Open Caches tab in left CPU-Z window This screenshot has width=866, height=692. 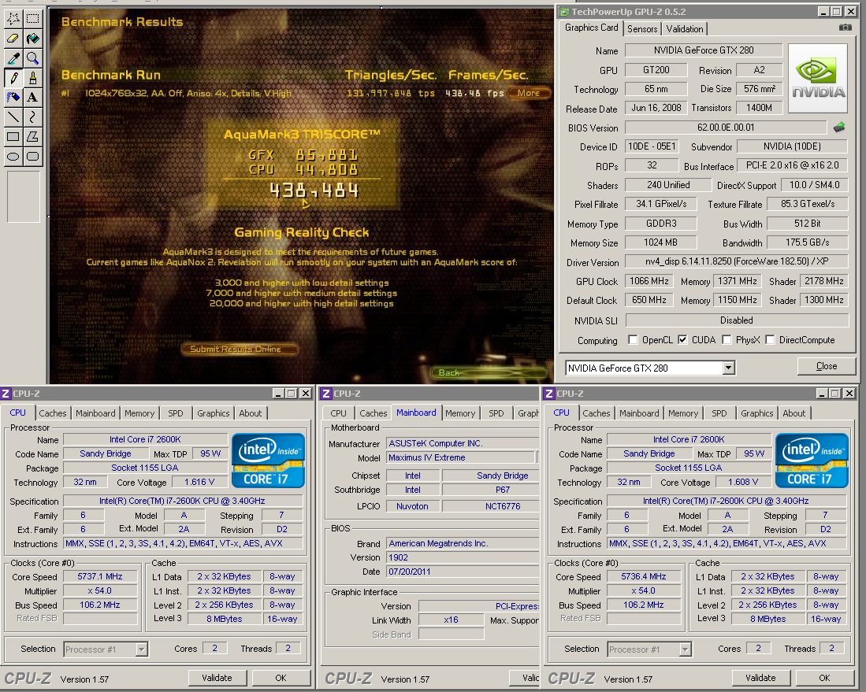coord(53,413)
